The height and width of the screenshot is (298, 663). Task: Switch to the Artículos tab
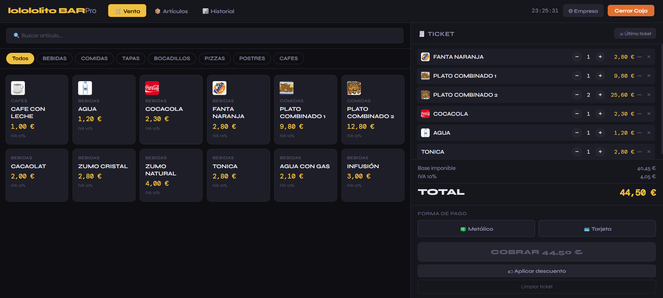click(x=171, y=11)
